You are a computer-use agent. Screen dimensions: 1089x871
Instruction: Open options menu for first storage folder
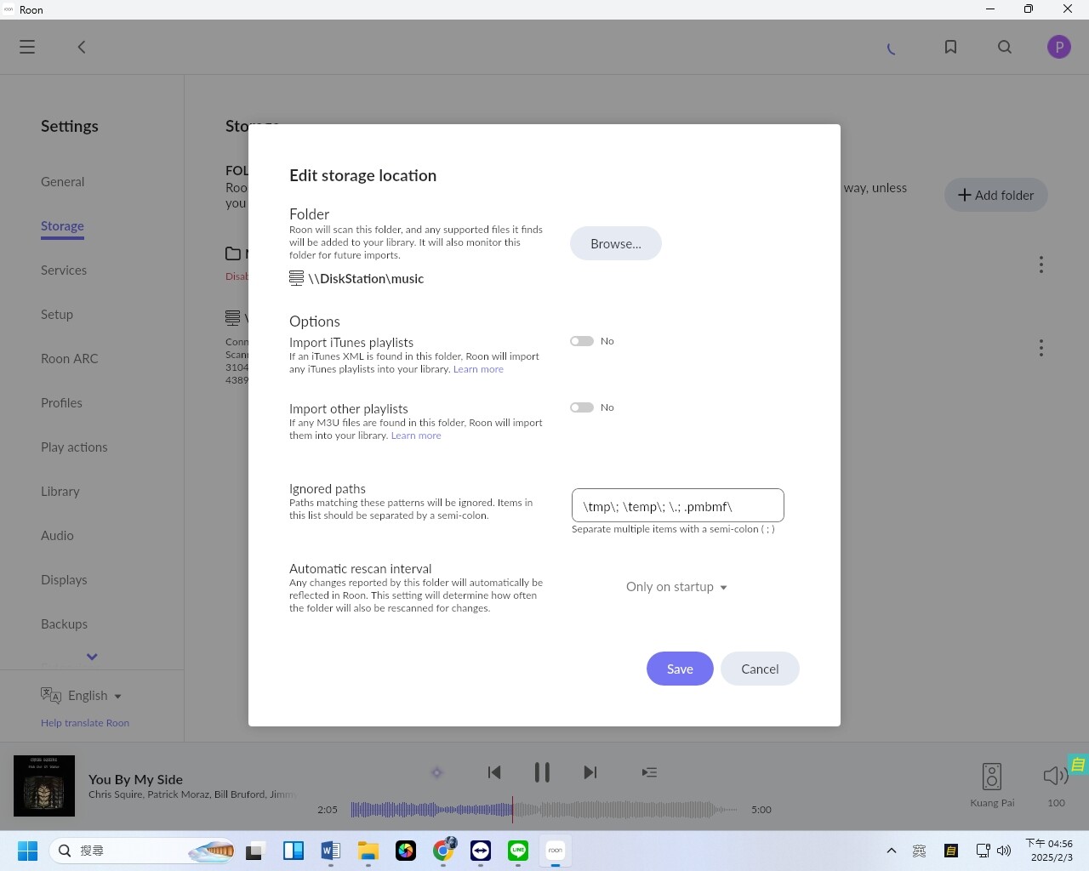coord(1041,265)
